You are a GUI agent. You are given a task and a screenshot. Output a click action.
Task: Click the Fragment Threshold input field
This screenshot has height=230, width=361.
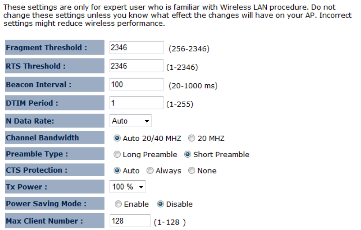coord(136,48)
